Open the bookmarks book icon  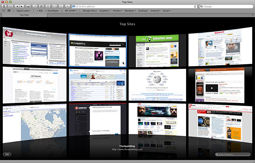[4, 11]
